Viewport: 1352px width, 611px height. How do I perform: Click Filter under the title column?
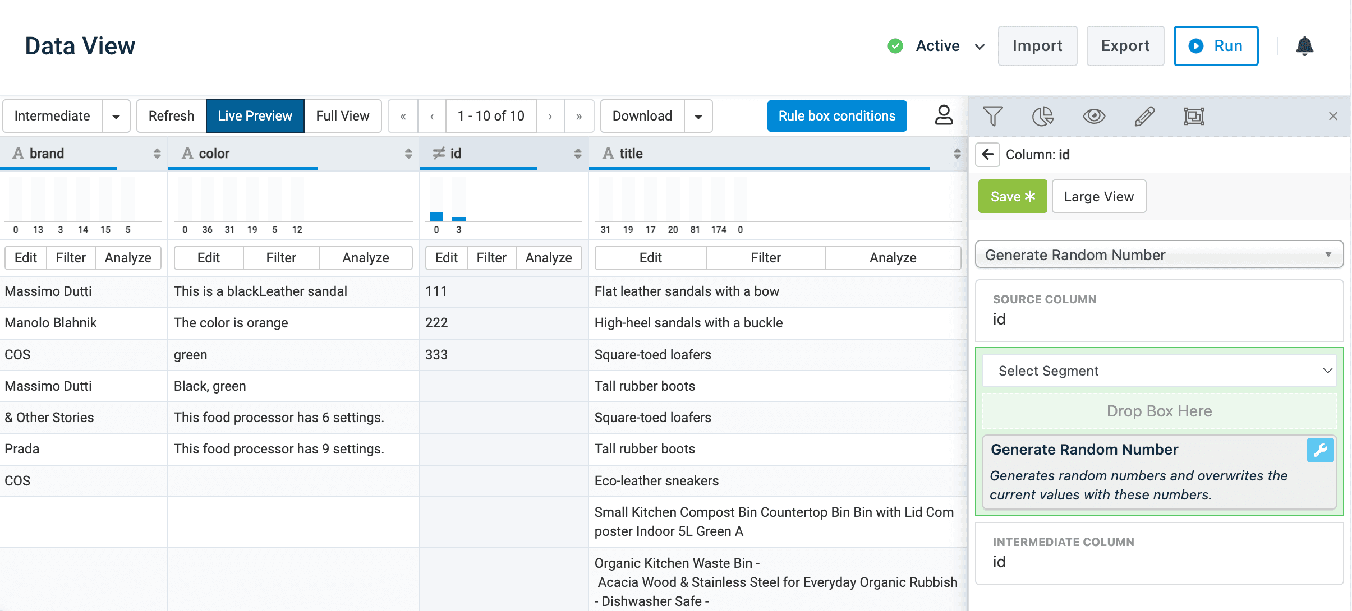tap(765, 258)
